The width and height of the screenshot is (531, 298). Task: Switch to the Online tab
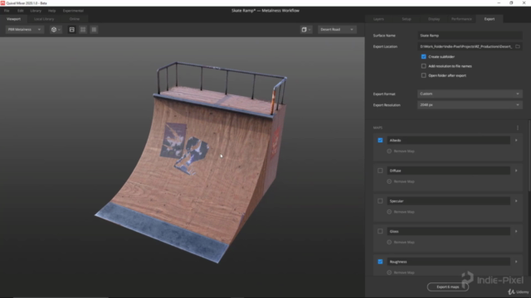(x=75, y=19)
